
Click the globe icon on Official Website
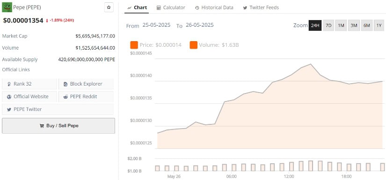(9, 97)
